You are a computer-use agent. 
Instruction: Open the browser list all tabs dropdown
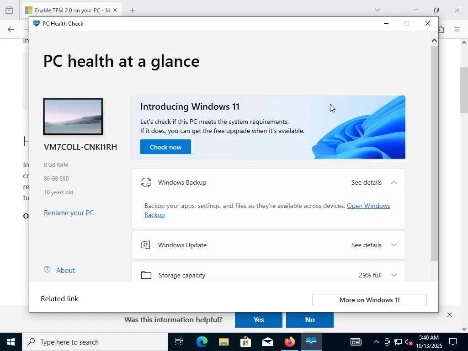point(377,10)
